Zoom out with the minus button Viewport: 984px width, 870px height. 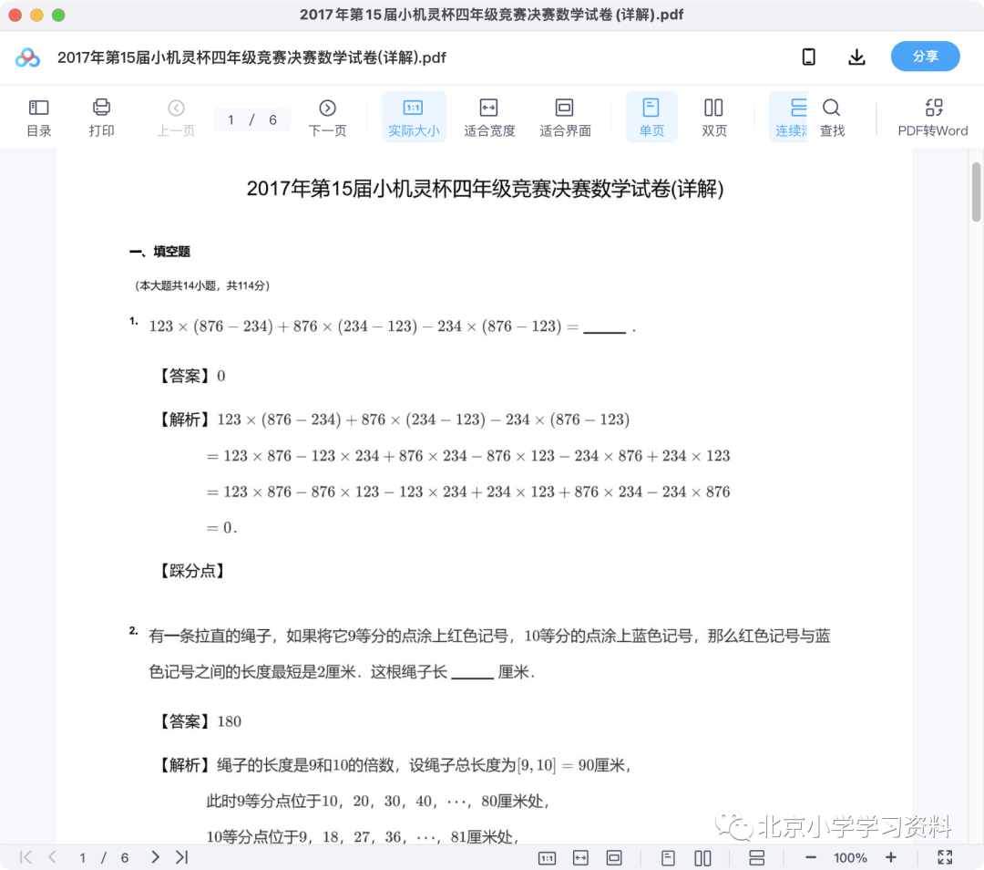pyautogui.click(x=810, y=858)
